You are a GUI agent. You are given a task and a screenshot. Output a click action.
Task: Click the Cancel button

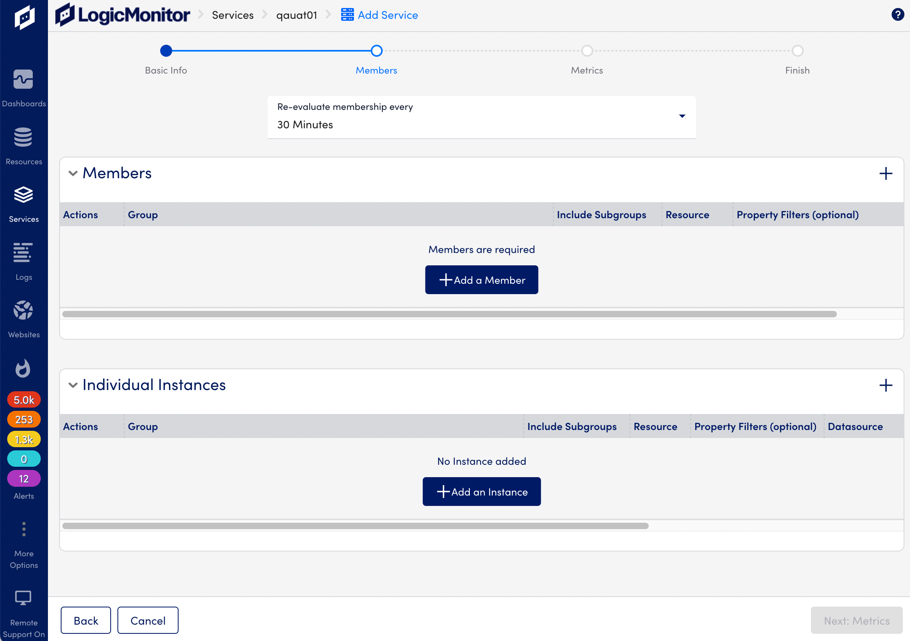pos(148,620)
